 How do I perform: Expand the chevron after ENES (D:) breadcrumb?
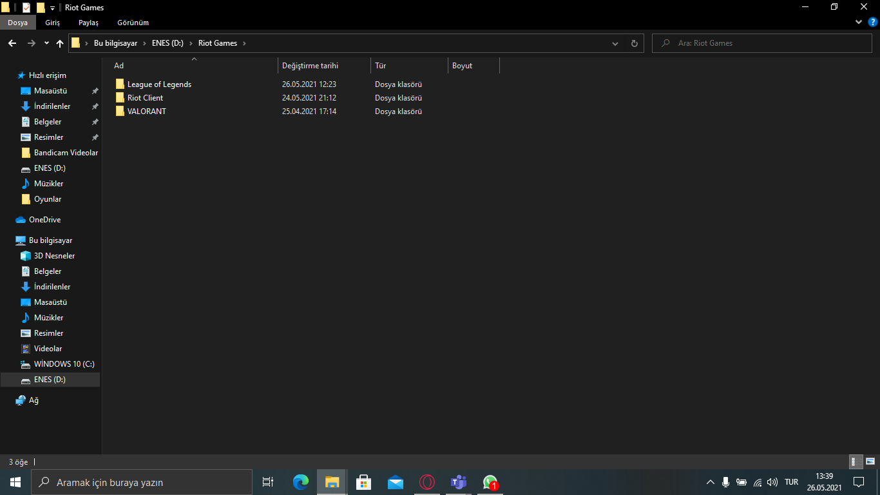[191, 43]
